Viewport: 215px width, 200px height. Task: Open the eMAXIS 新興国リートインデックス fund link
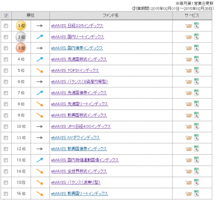coord(80,194)
